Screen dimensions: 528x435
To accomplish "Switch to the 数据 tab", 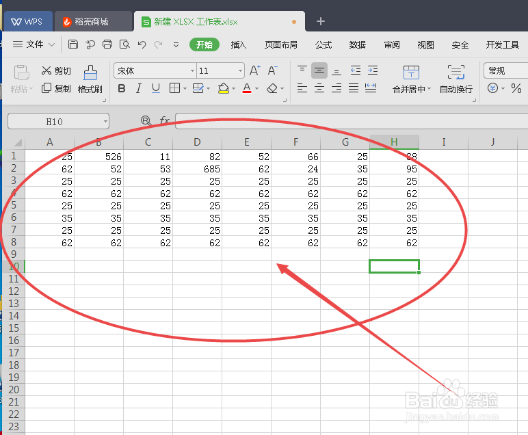I will [357, 44].
